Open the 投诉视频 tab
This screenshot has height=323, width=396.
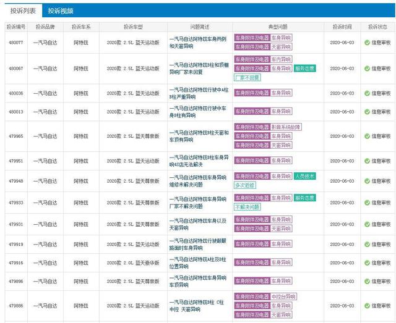point(61,11)
